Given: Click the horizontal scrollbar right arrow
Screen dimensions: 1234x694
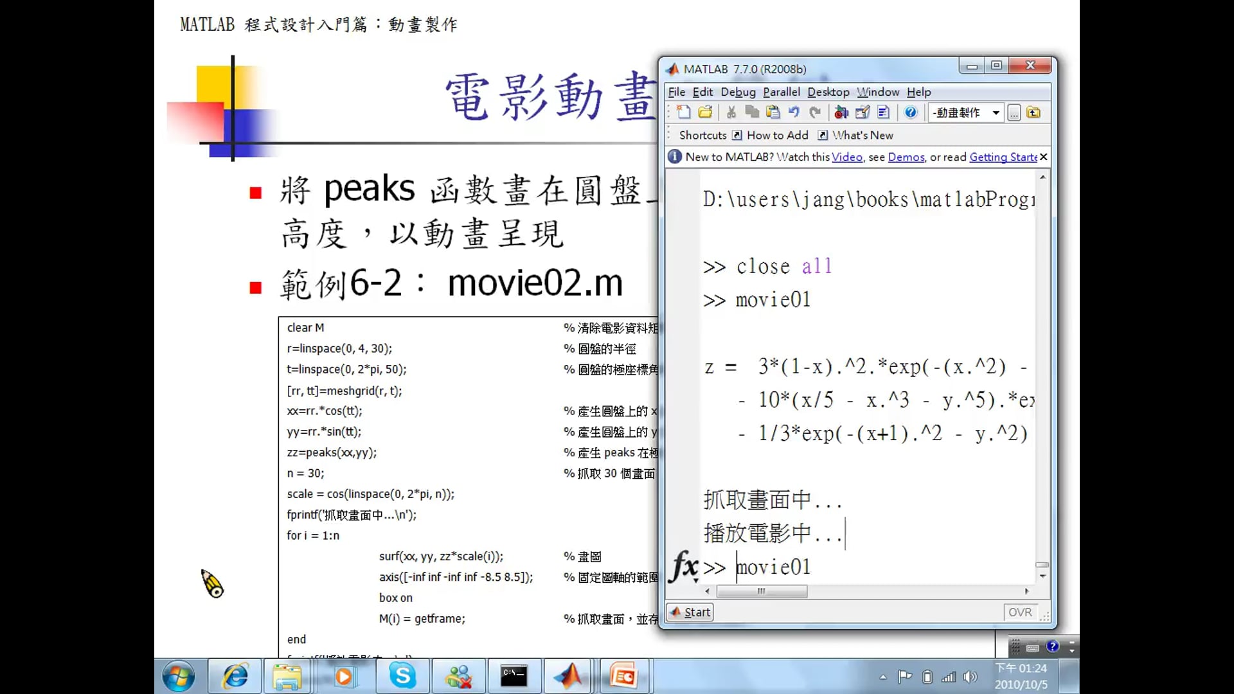Looking at the screenshot, I should tap(1027, 592).
